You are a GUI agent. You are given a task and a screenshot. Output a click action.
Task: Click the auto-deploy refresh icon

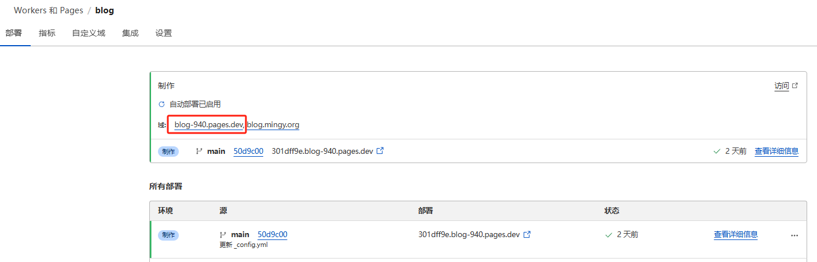tap(161, 105)
